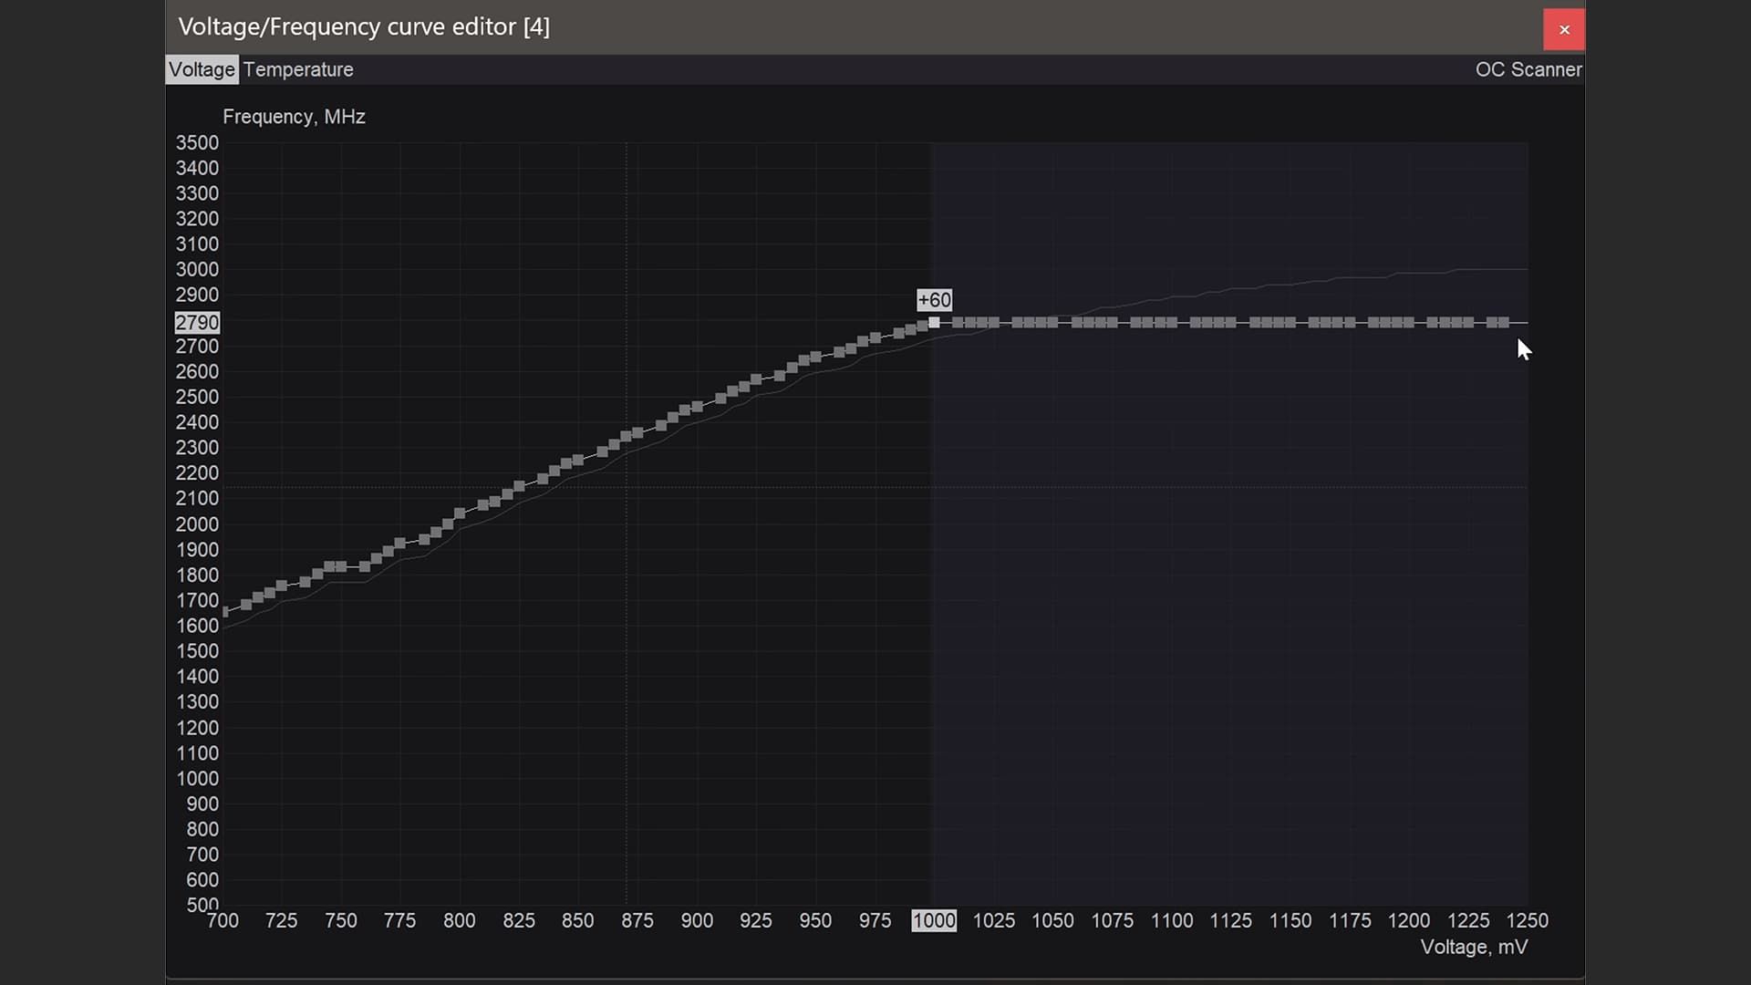This screenshot has width=1751, height=985.
Task: Select the curve point at 950 mV
Action: 815,358
